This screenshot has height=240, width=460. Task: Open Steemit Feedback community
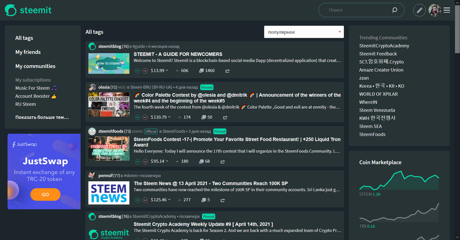pyautogui.click(x=378, y=54)
